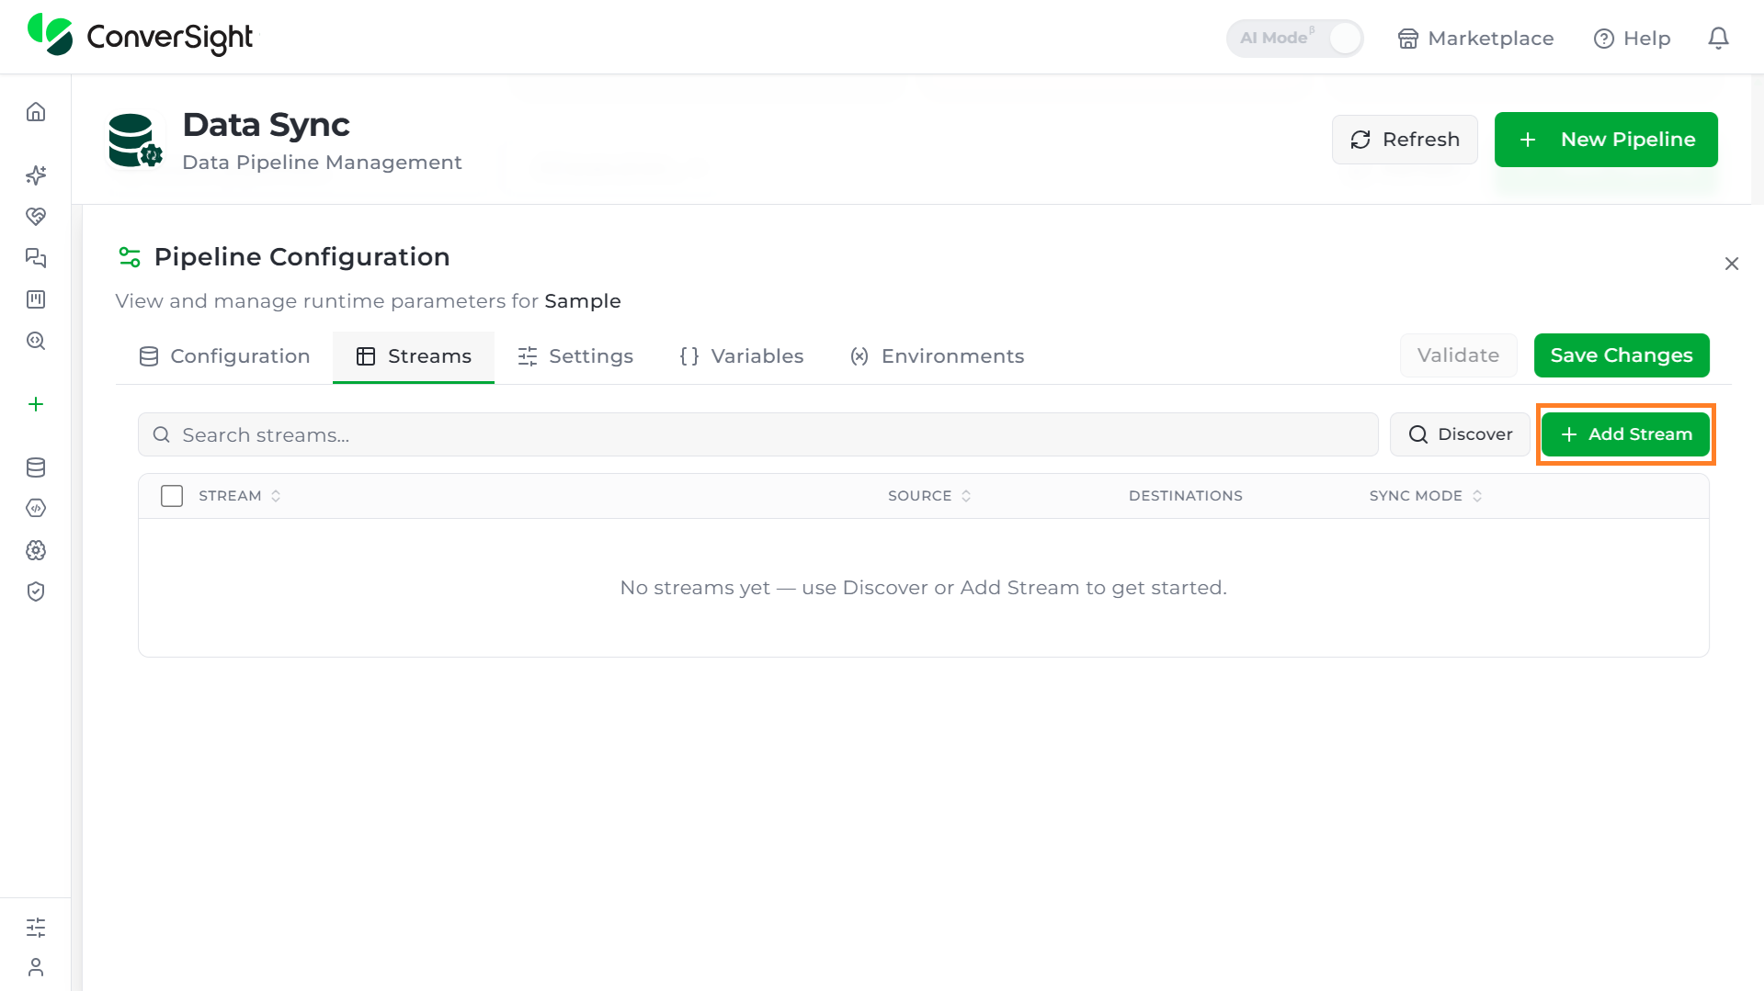Image resolution: width=1764 pixels, height=991 pixels.
Task: Open the shield security sidebar icon
Action: tap(36, 591)
